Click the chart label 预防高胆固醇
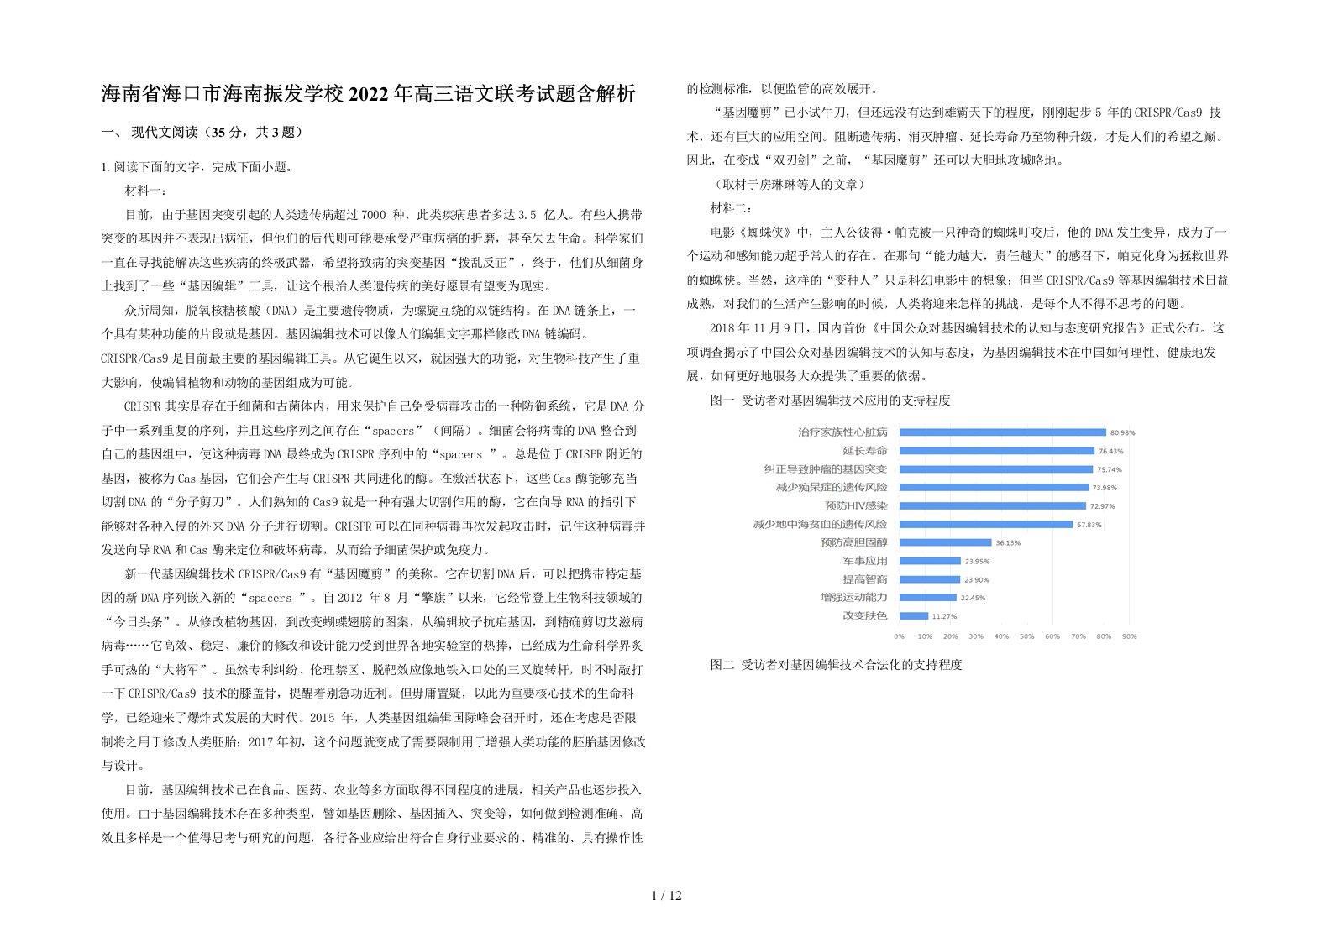1333x942 pixels. tap(853, 543)
